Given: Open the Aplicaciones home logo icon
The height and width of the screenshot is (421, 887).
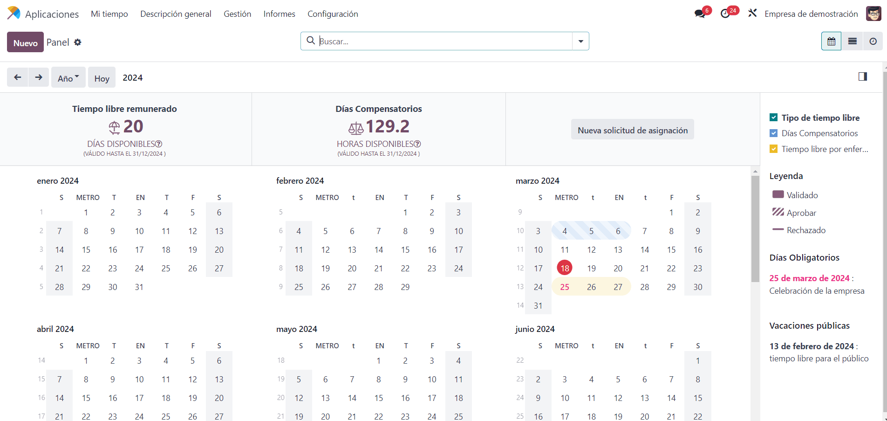Looking at the screenshot, I should click(14, 13).
